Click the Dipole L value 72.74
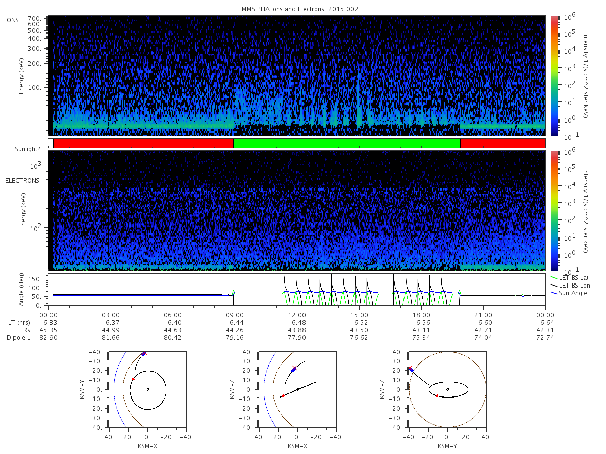The image size is (606, 454). click(545, 338)
